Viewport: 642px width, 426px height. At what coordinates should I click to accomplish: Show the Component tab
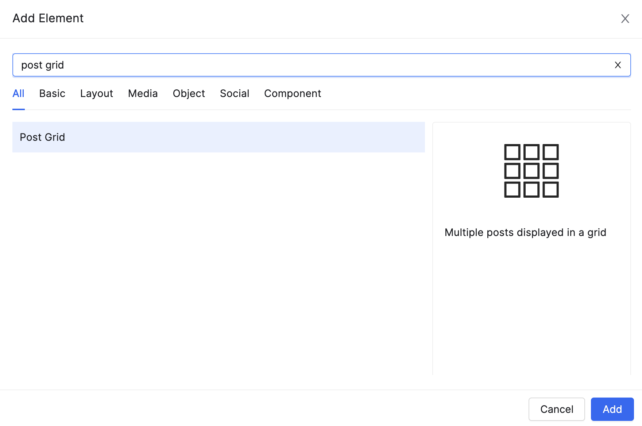(293, 94)
